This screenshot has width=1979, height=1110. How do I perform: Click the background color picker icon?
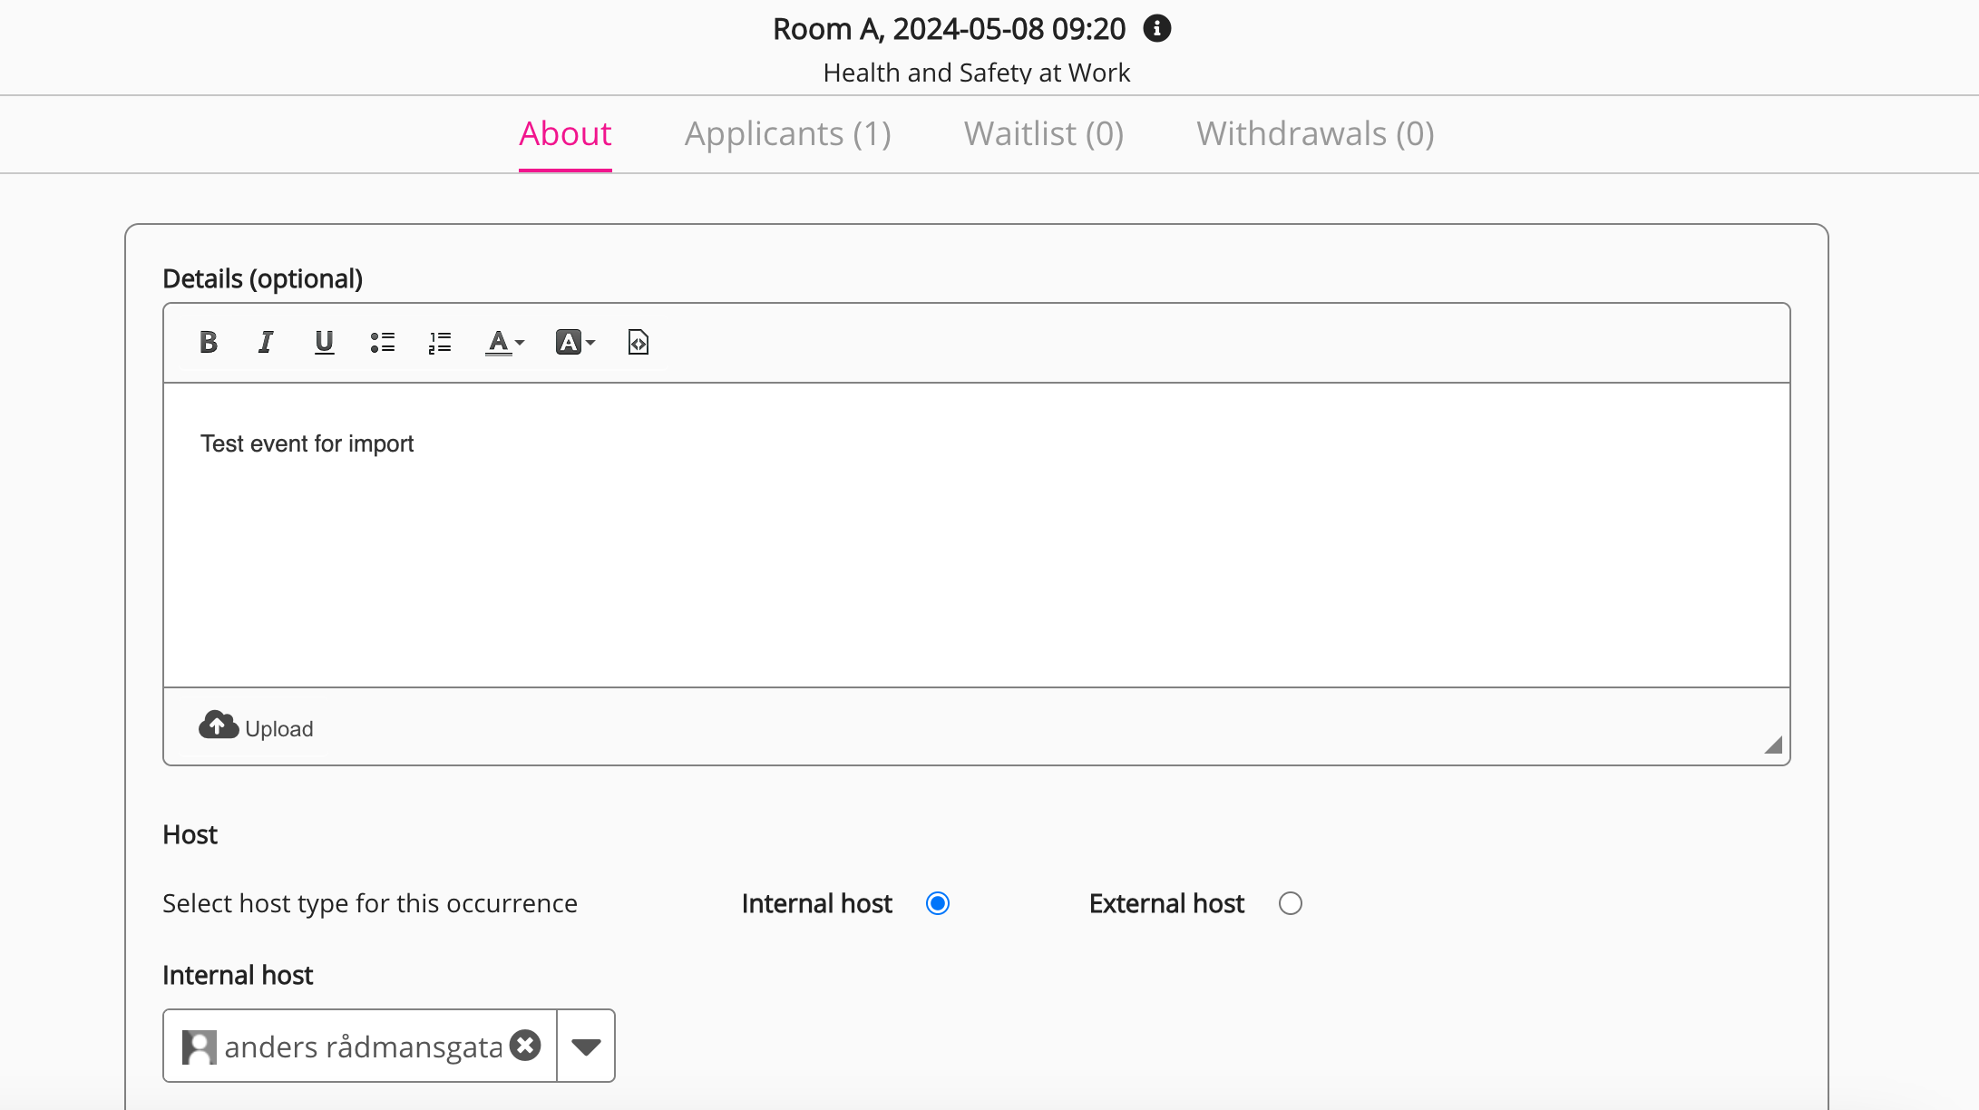[575, 343]
